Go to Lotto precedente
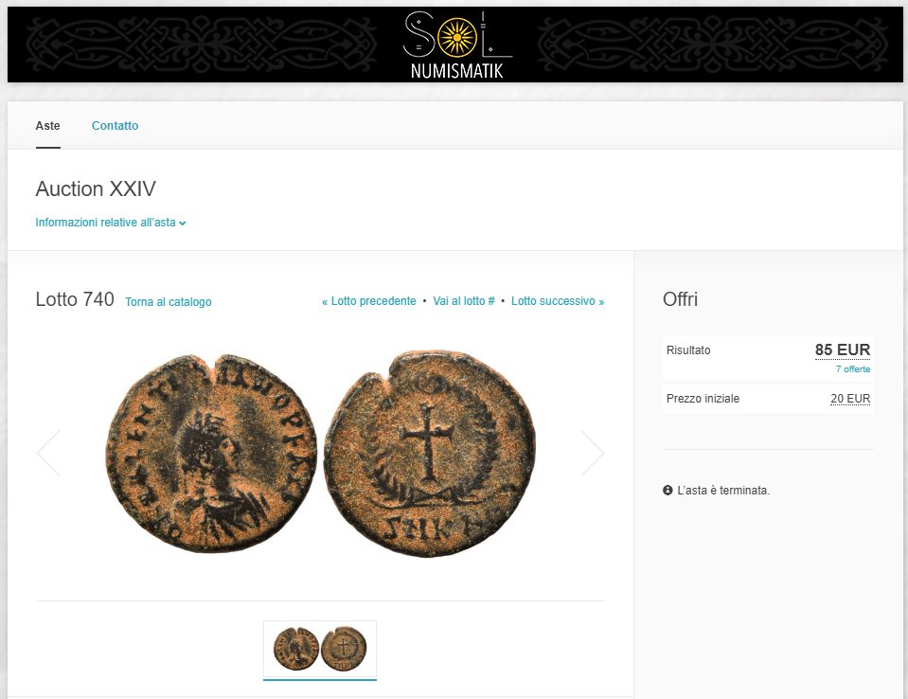908x699 pixels. 369,301
